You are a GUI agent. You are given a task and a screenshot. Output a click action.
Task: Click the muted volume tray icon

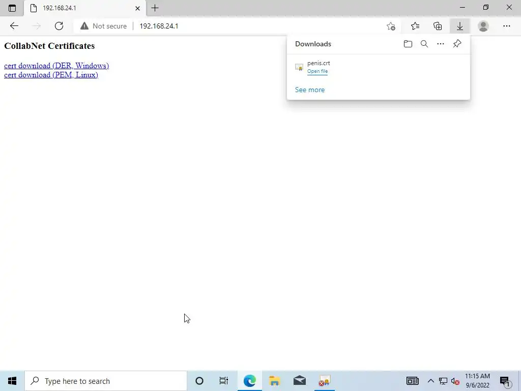tap(455, 381)
